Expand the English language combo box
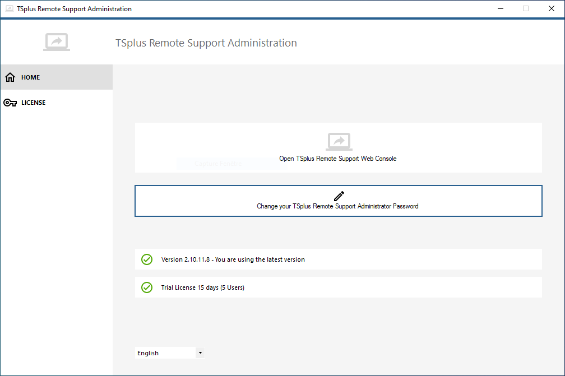Image resolution: width=565 pixels, height=376 pixels. point(200,352)
